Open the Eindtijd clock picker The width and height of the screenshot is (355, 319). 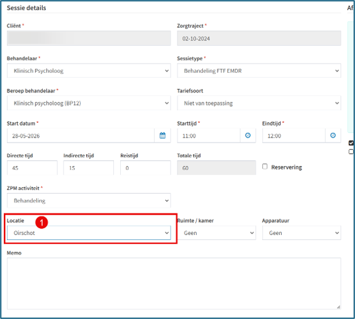click(333, 136)
